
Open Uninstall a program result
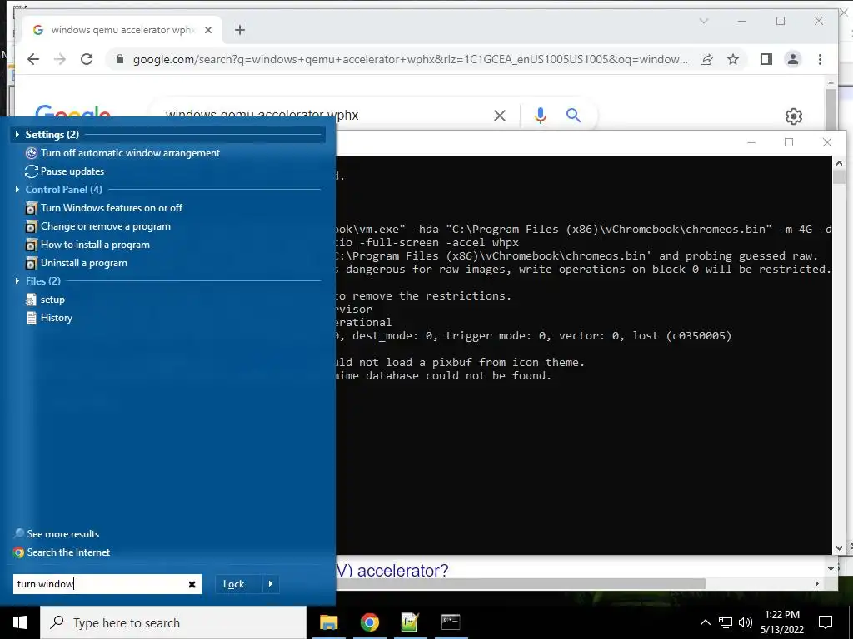coord(76,263)
